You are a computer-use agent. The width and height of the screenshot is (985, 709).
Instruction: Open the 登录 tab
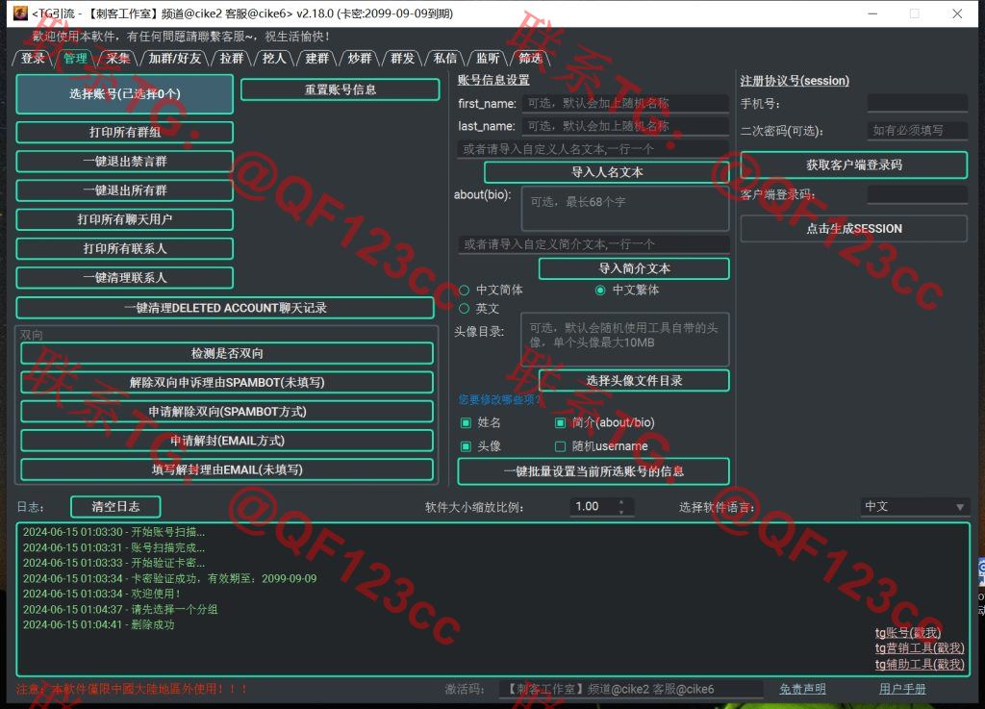[x=33, y=59]
